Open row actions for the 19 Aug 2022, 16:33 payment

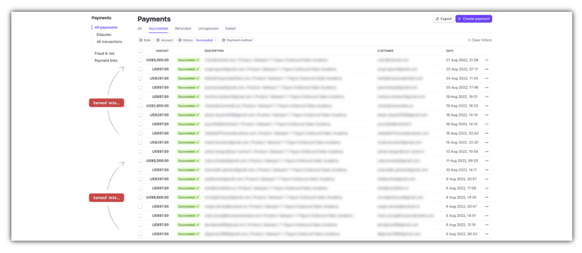tap(487, 106)
